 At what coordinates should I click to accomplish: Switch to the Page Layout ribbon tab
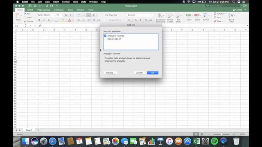(x=43, y=10)
